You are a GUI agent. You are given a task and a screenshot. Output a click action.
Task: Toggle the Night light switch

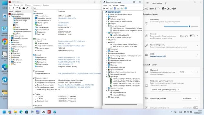coord(192,36)
